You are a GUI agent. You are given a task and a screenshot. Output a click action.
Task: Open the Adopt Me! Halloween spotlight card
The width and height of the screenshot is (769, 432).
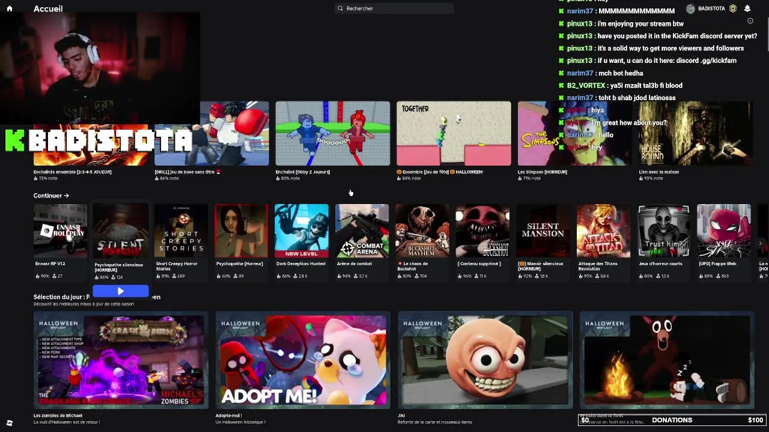pos(303,360)
